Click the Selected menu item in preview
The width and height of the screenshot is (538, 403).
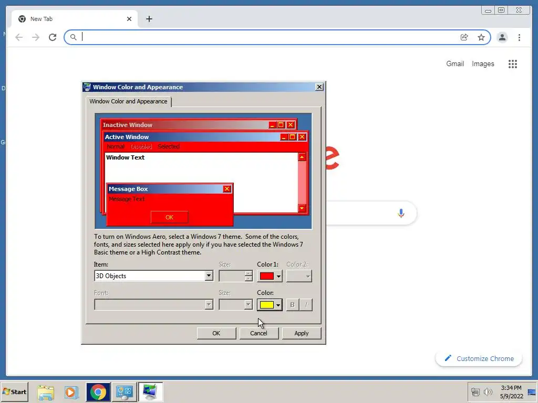(x=169, y=147)
